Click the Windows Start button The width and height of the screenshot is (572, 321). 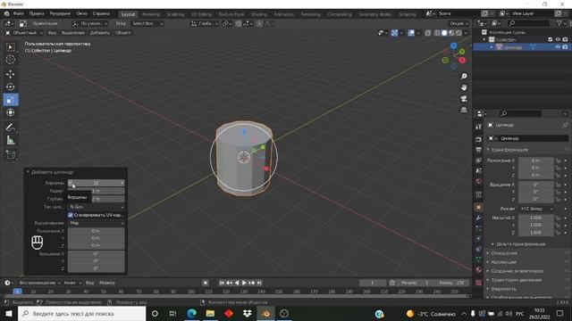[x=8, y=313]
